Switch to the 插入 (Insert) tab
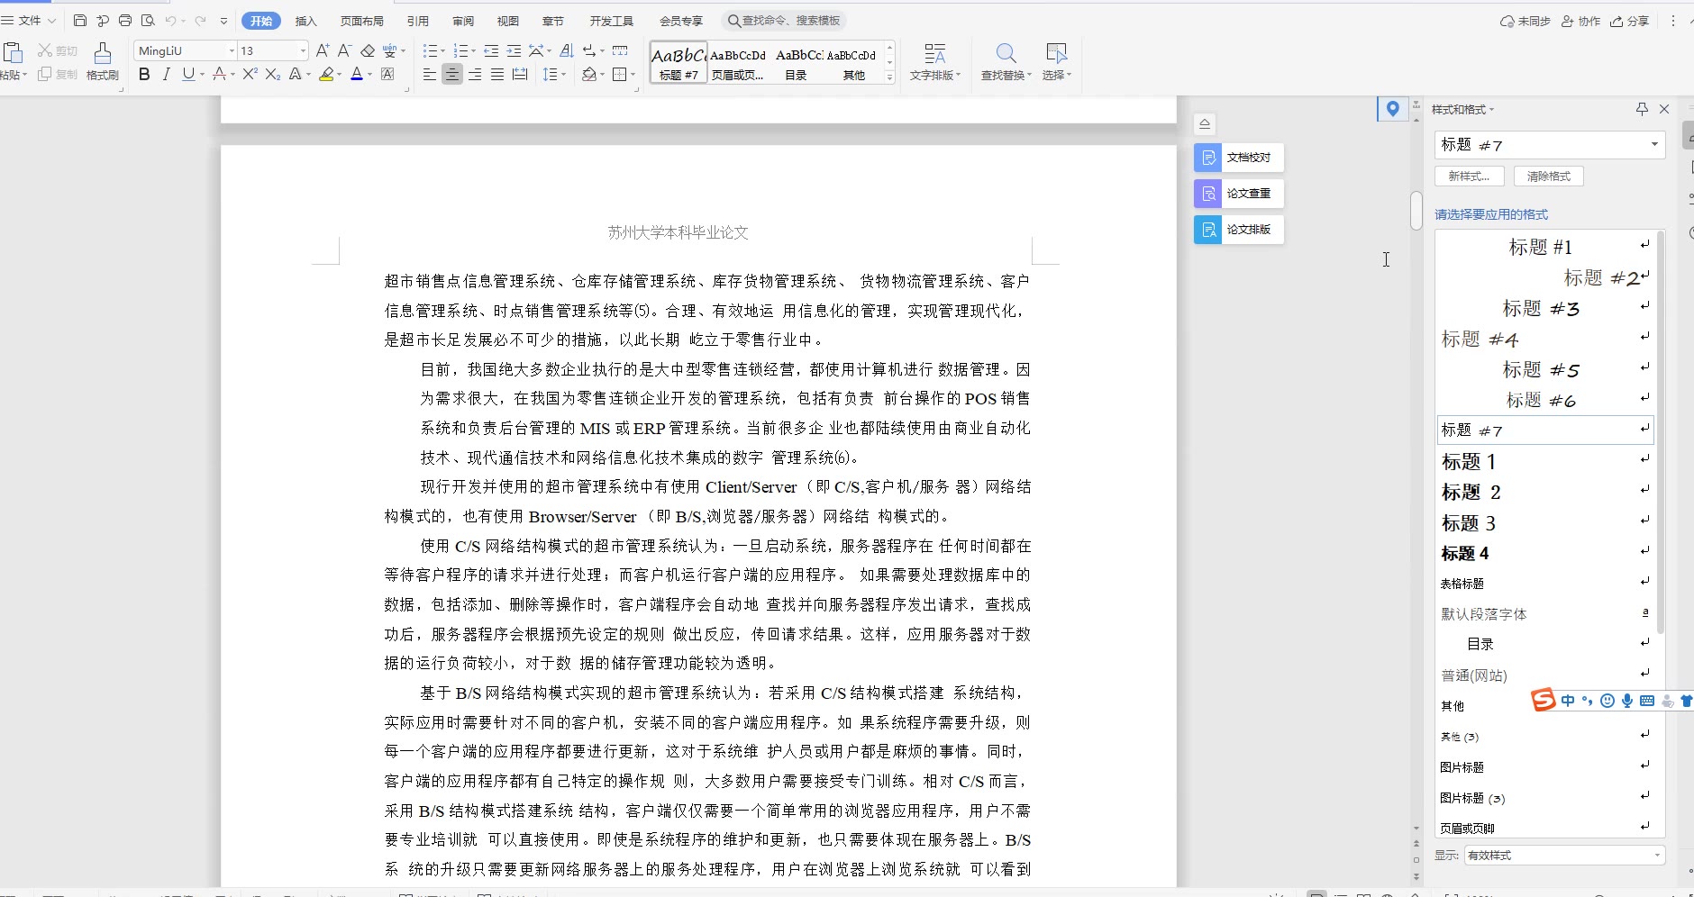Image resolution: width=1694 pixels, height=897 pixels. point(305,21)
